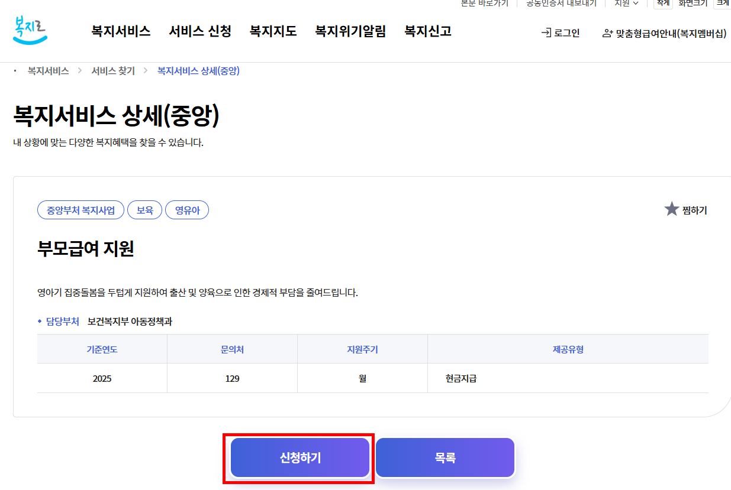Click 본문 바로가기 at the top
The width and height of the screenshot is (731, 490).
tap(485, 4)
